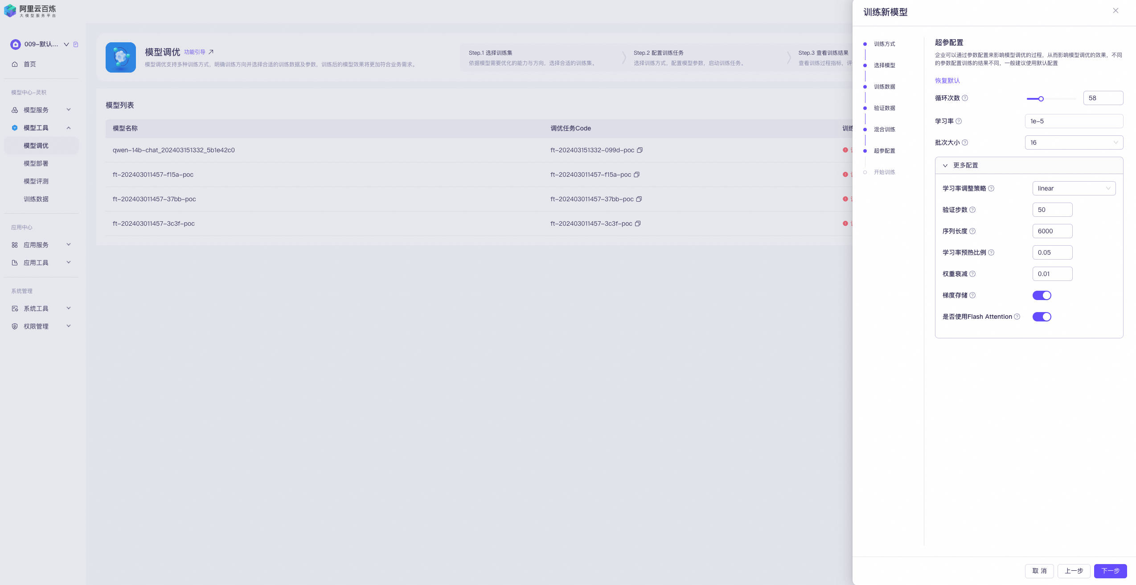Open the 批次大小 dropdown showing 16
The image size is (1136, 585).
1074,142
